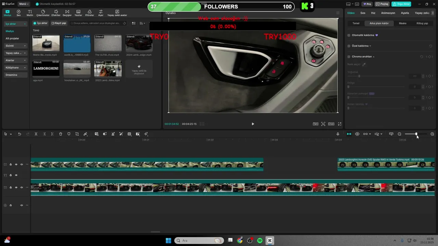Click the media search input field
The image size is (438, 246).
(98, 23)
